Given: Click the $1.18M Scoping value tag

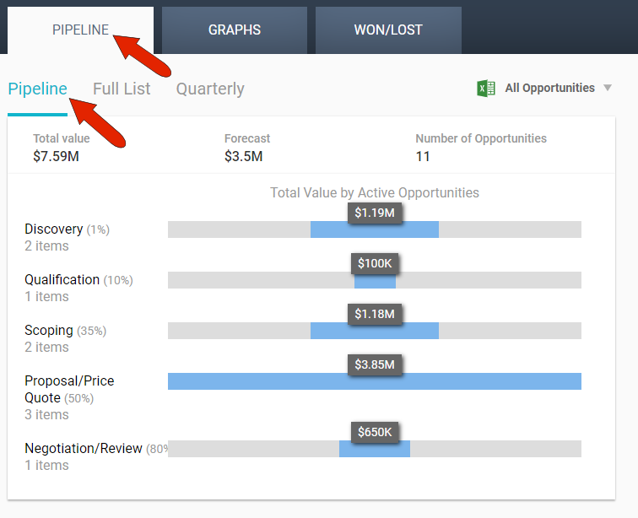Looking at the screenshot, I should (x=375, y=314).
